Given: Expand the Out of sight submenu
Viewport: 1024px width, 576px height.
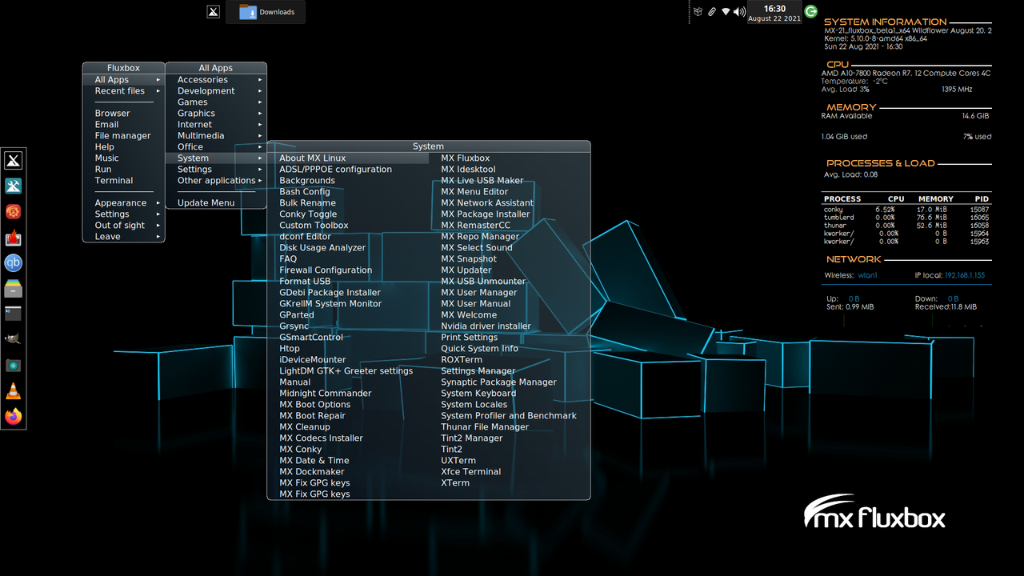Looking at the screenshot, I should pyautogui.click(x=124, y=226).
